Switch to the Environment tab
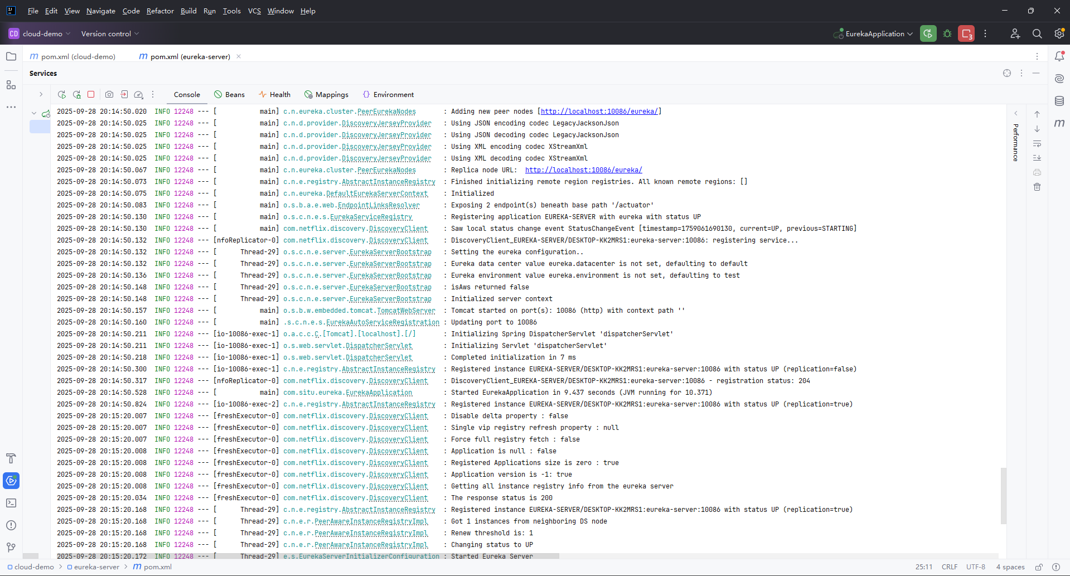 point(388,95)
